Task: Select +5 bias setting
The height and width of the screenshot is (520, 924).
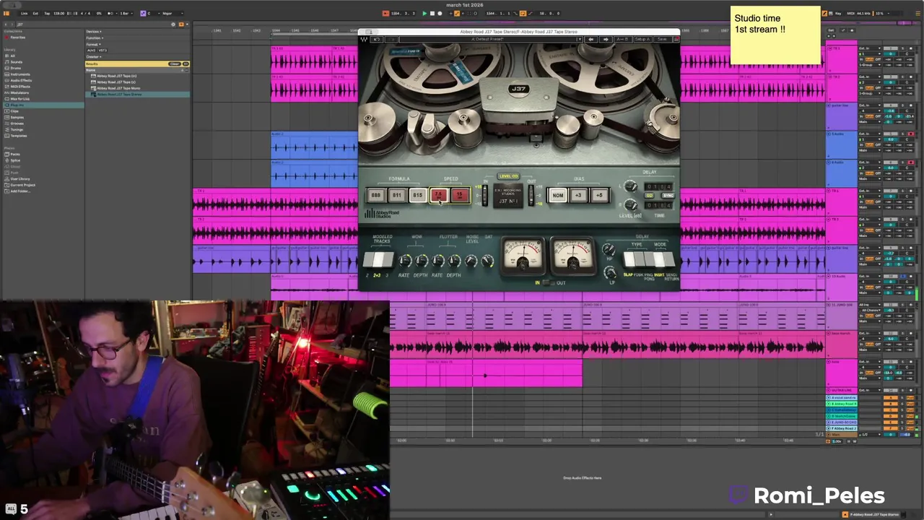Action: click(599, 196)
